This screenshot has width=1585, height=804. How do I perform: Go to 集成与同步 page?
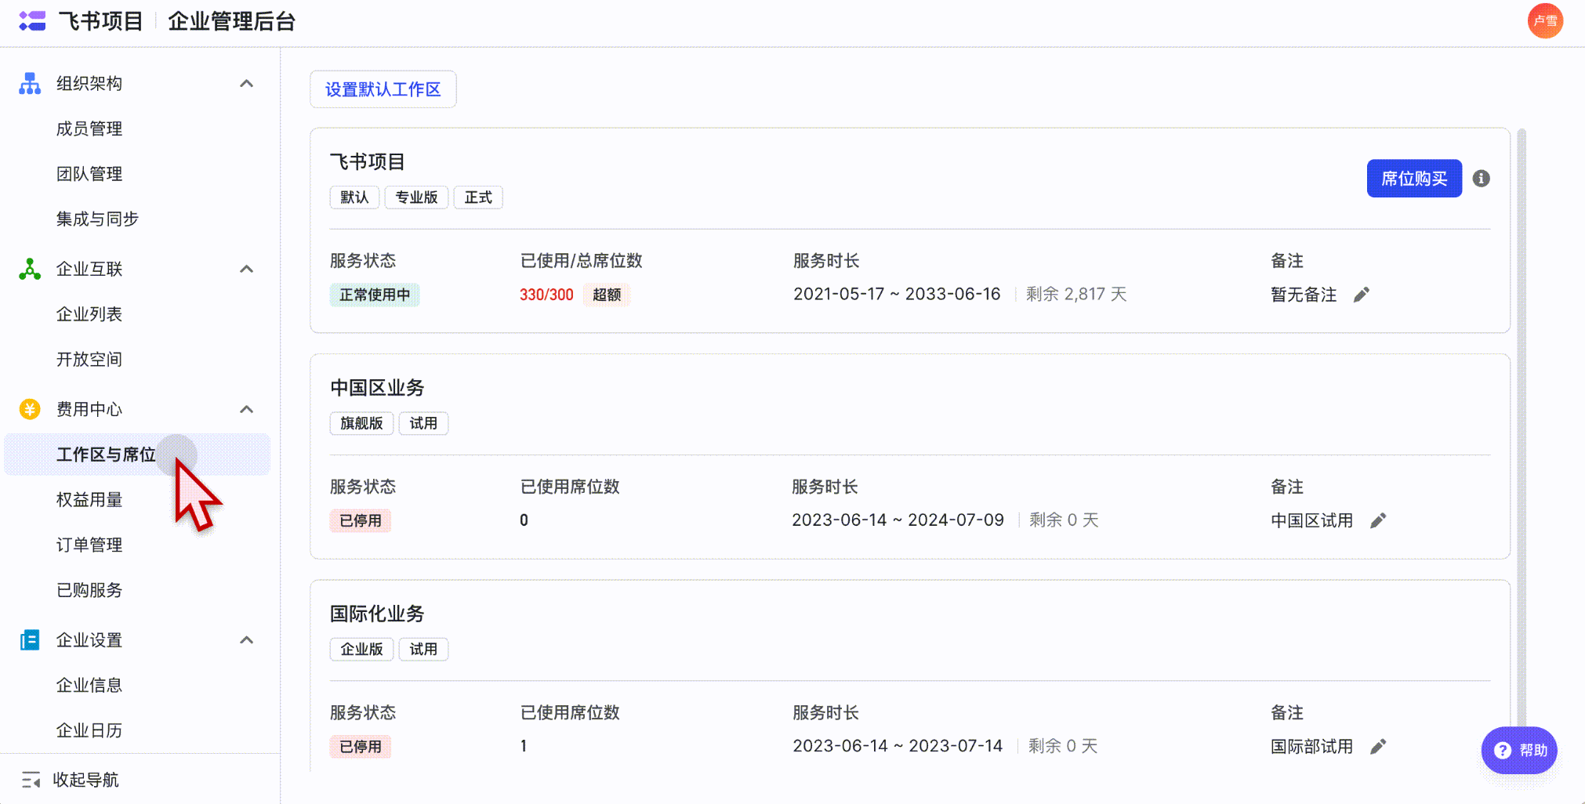click(x=97, y=219)
